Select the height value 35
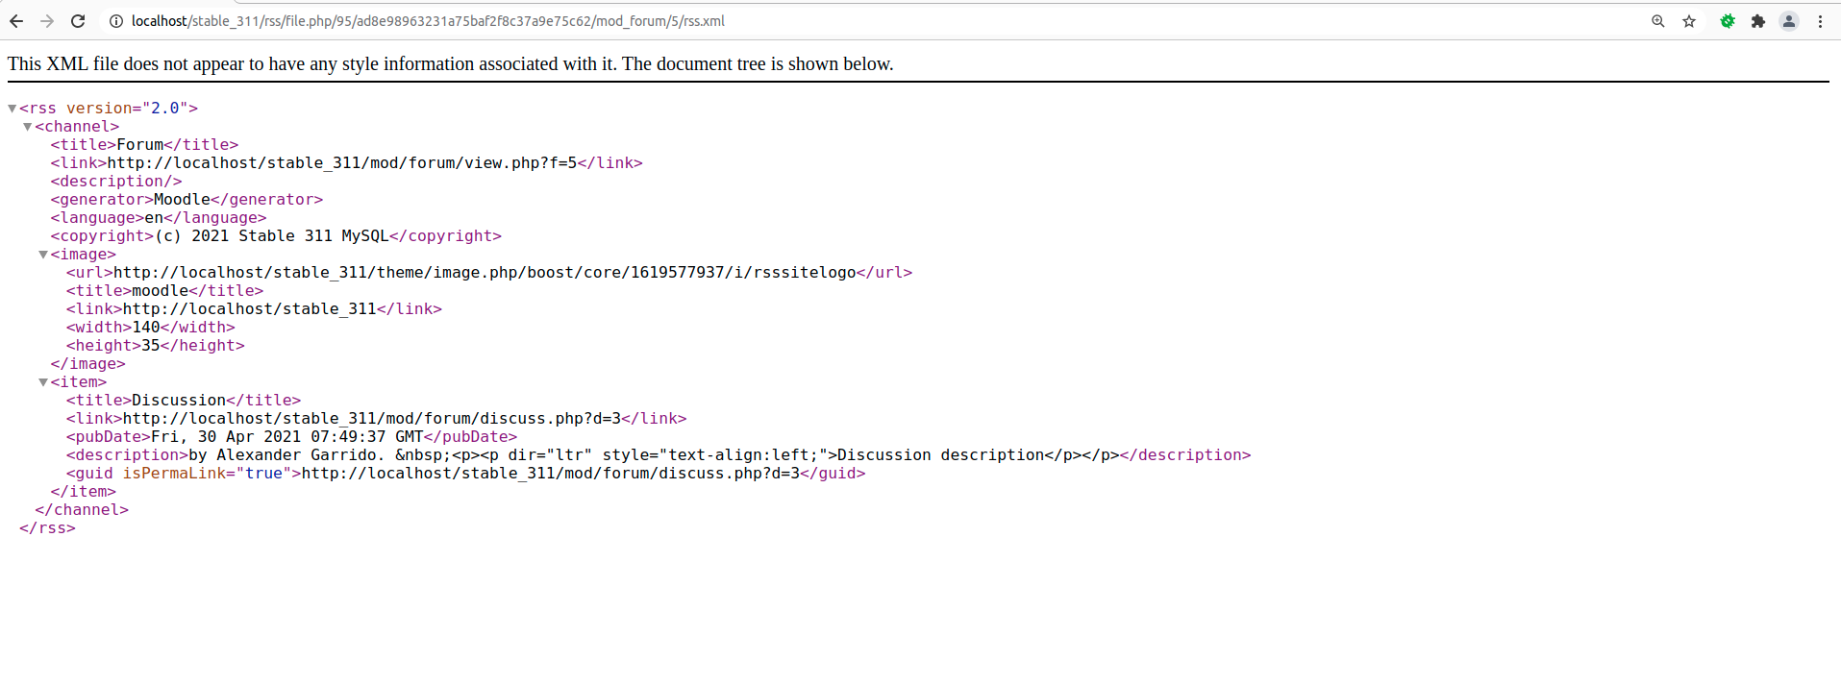1841x684 pixels. 151,346
